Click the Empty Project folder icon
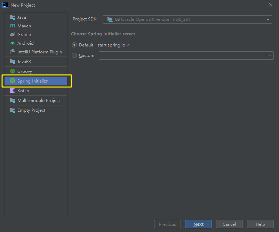 (13, 110)
